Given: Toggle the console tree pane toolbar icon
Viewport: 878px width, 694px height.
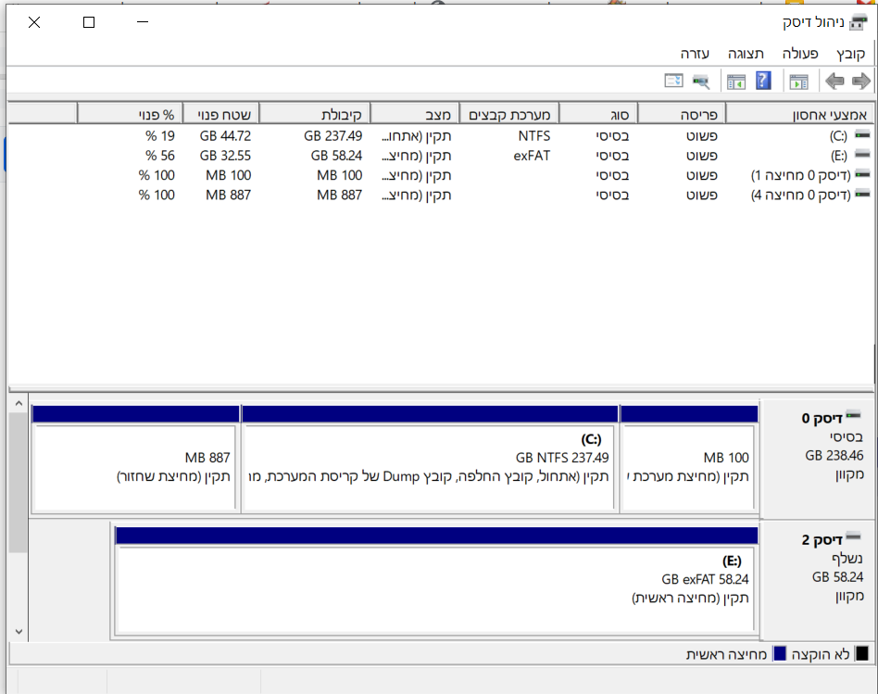Looking at the screenshot, I should (x=799, y=82).
